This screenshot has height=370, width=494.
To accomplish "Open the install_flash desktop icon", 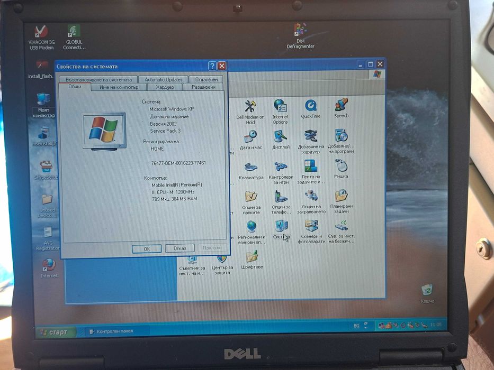I will tap(41, 70).
